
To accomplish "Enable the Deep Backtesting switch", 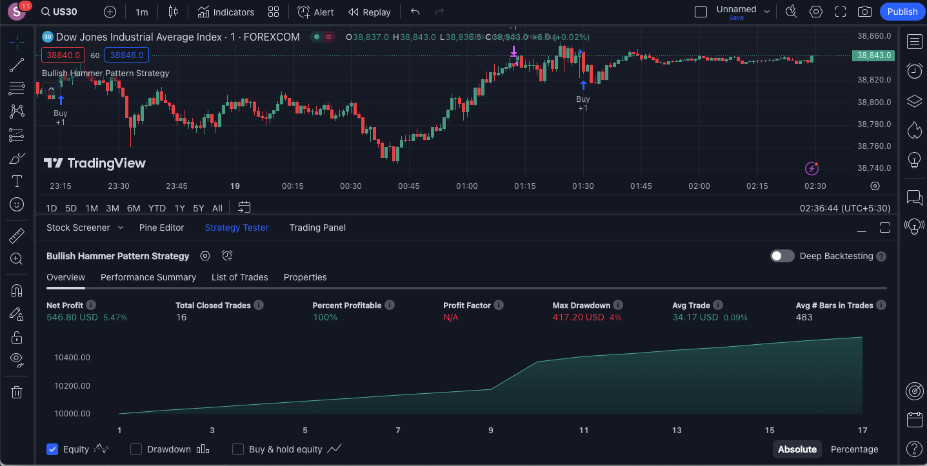I will [x=782, y=256].
